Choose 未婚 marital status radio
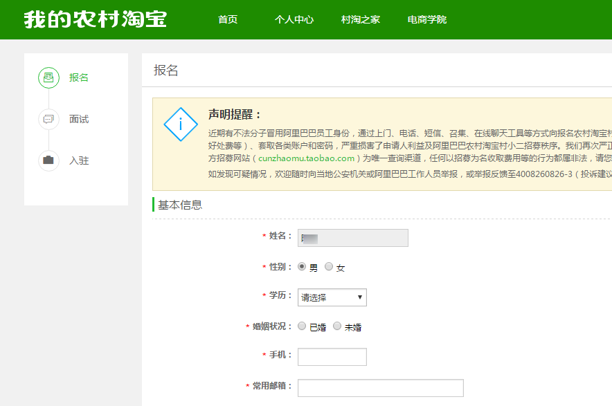The width and height of the screenshot is (612, 406). click(337, 326)
